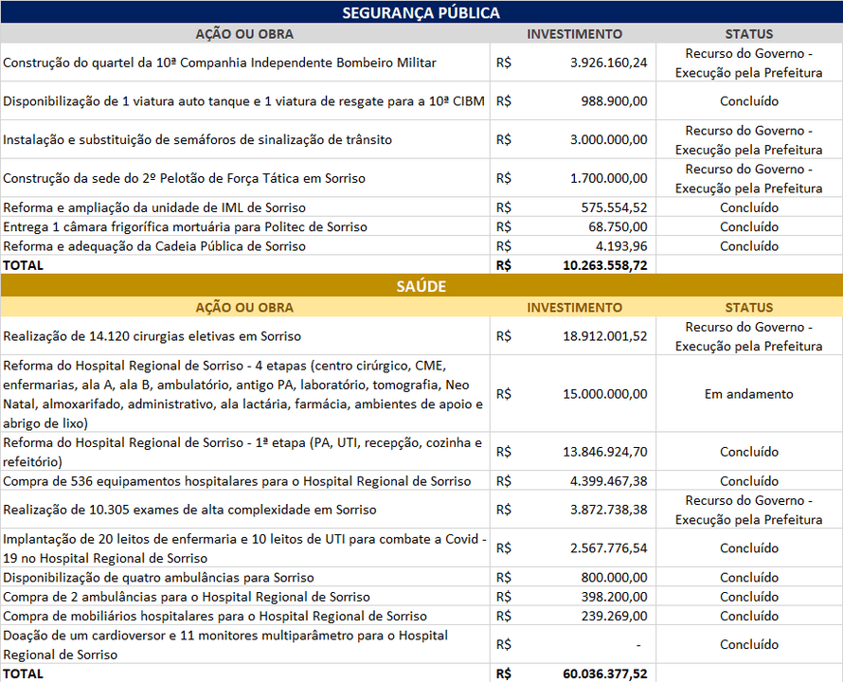Screen dimensions: 843x682
Task: Select the Em andamento status cell
Action: click(748, 392)
